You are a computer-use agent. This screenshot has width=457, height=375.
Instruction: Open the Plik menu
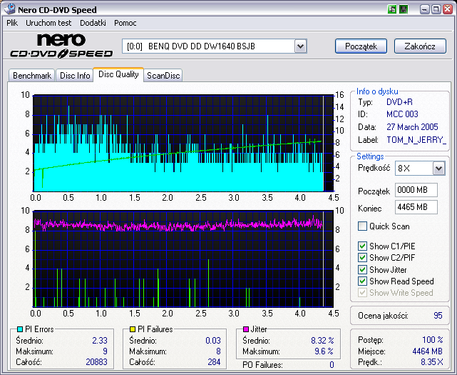pyautogui.click(x=12, y=23)
